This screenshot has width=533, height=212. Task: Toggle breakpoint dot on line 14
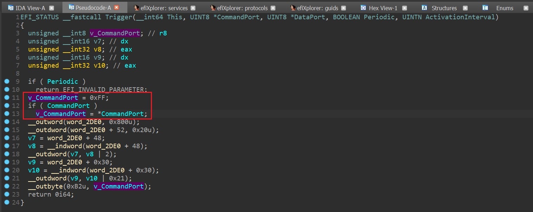coord(7,122)
